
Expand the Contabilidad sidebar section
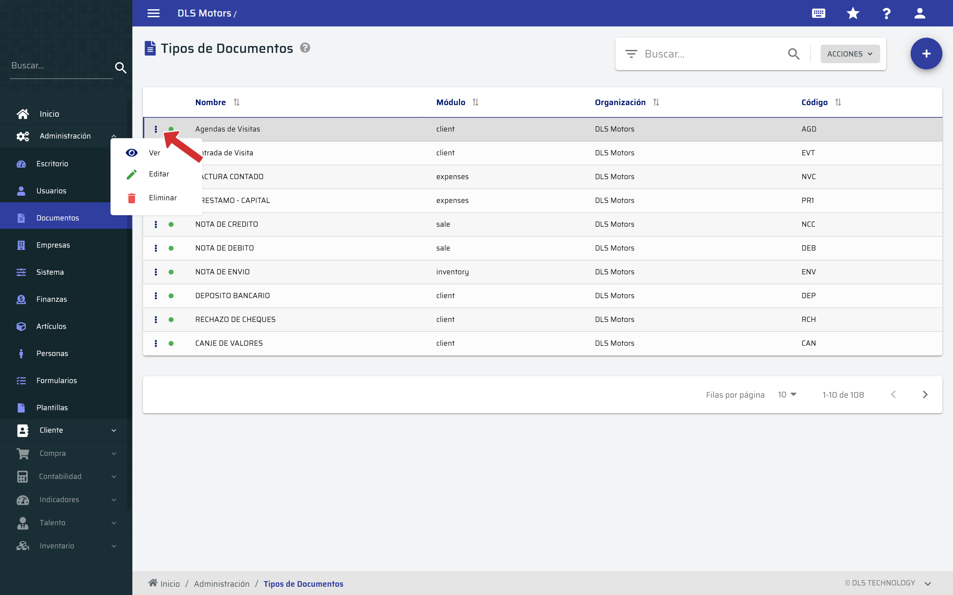pos(60,476)
